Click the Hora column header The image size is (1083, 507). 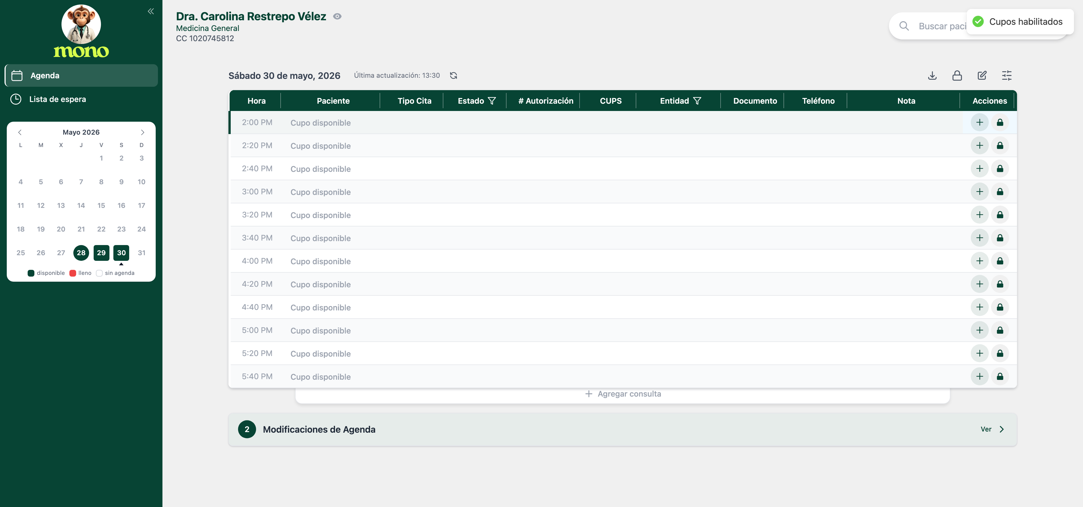pos(256,101)
